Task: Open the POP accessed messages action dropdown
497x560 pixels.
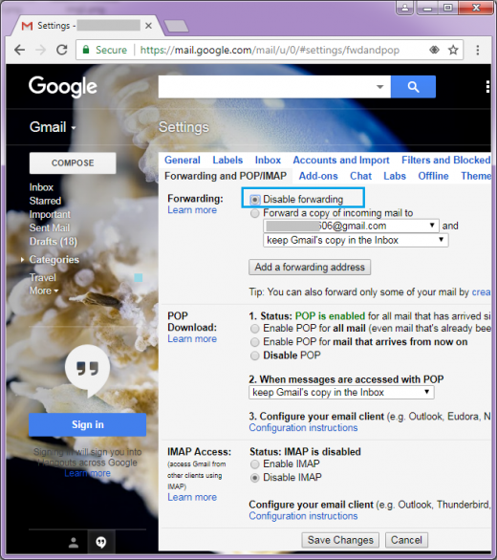Action: tap(341, 392)
